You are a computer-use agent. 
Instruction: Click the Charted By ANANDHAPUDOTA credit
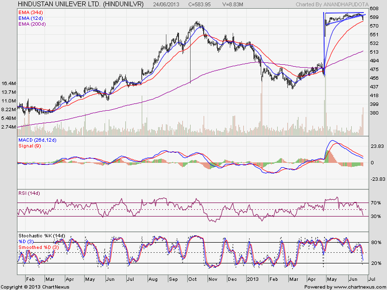(332, 4)
